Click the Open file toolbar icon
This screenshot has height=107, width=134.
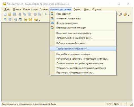[x=10, y=14]
